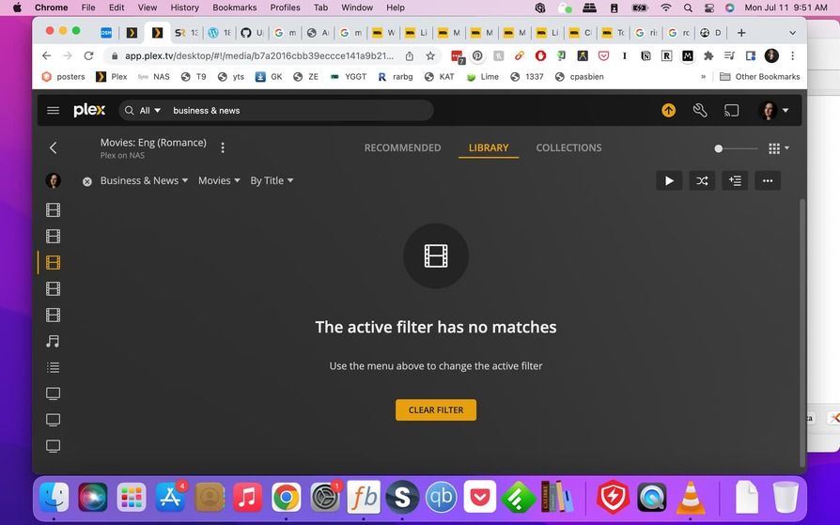
Task: Click the Plex search input field
Action: pyautogui.click(x=300, y=111)
